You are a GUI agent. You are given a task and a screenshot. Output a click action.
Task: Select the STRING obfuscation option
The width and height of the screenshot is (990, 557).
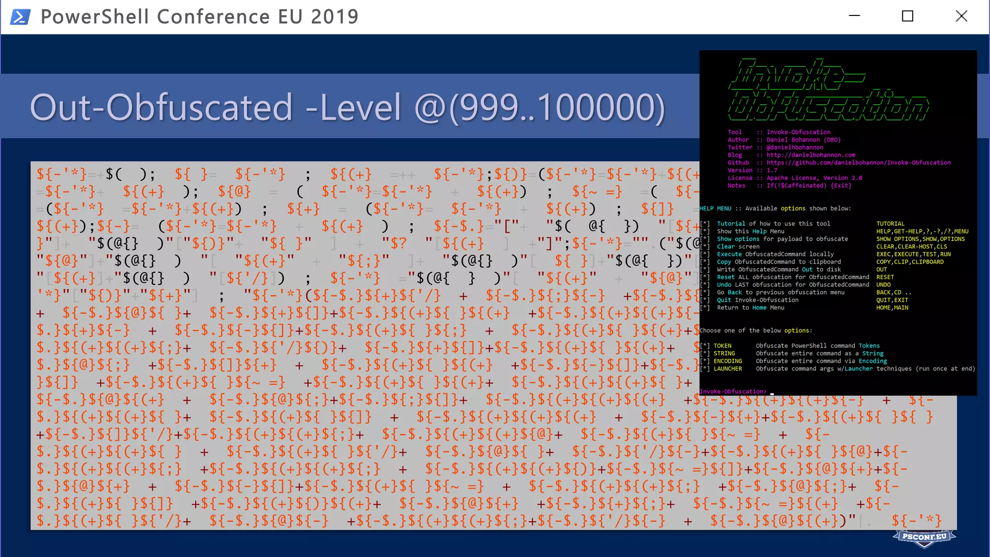[x=724, y=353]
